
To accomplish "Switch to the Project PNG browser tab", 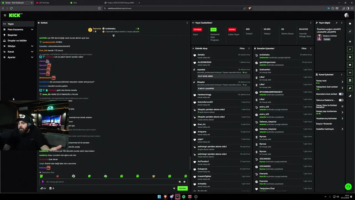I will click(x=120, y=3).
